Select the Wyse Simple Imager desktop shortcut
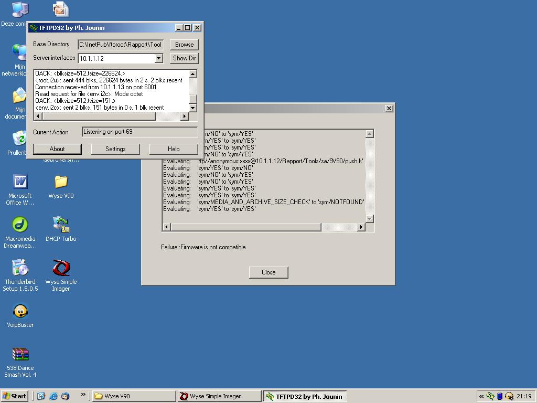 pyautogui.click(x=61, y=275)
